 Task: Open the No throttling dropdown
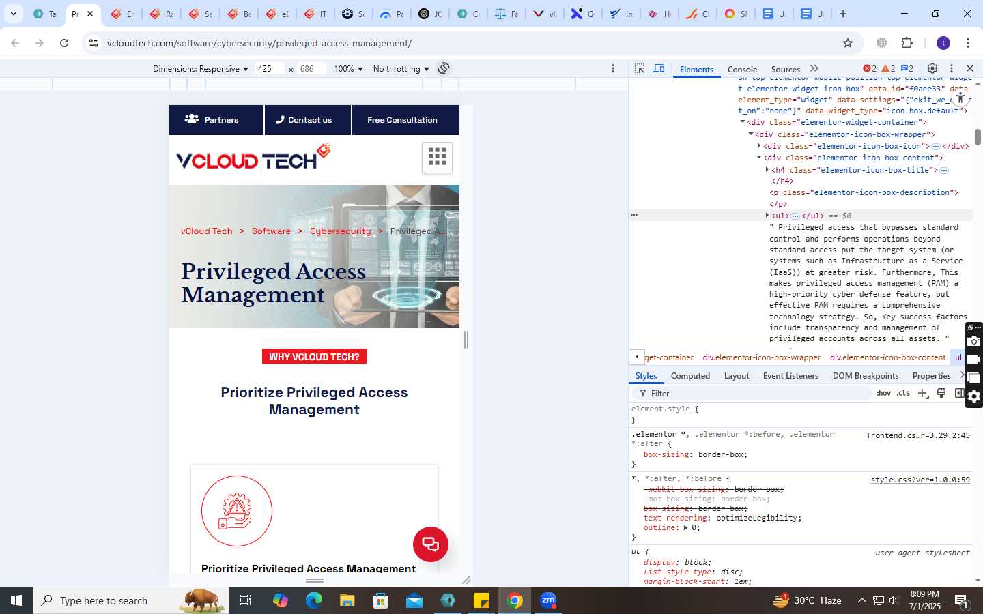(401, 69)
